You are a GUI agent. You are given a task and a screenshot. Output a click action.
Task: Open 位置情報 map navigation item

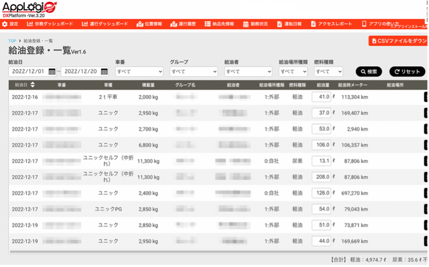(149, 24)
